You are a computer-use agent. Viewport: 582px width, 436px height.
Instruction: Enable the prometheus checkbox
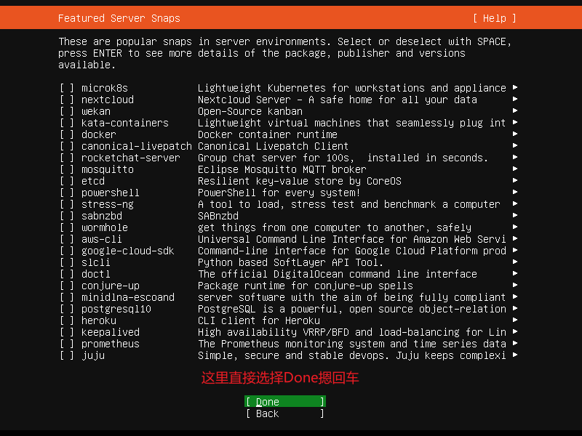click(x=67, y=344)
